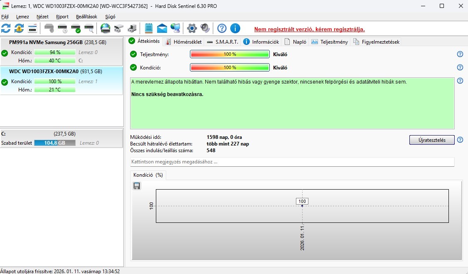This screenshot has height=274, width=468.
Task: Click the Újratesztelés button
Action: point(432,140)
